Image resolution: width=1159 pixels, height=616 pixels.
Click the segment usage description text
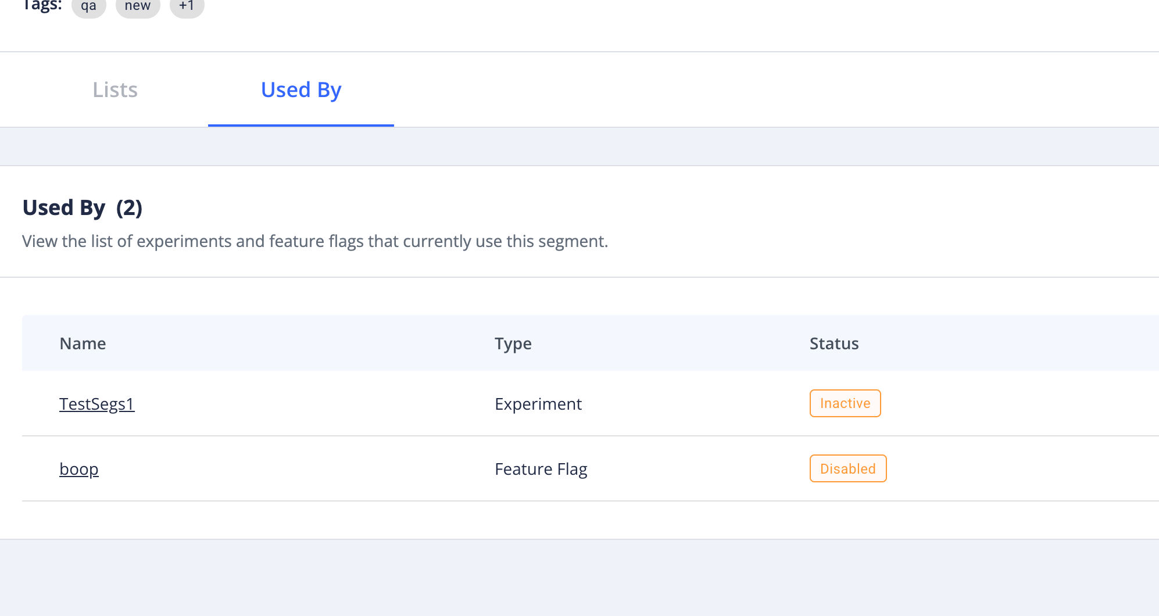click(x=314, y=241)
